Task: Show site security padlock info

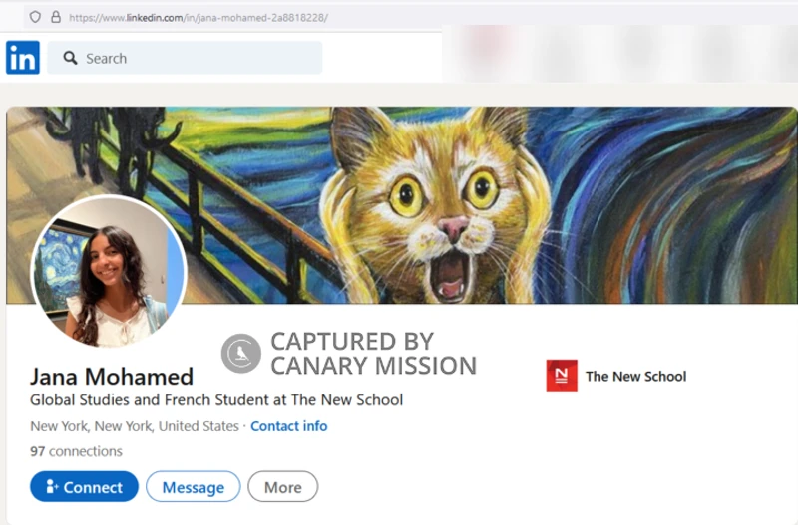Action: 56,17
